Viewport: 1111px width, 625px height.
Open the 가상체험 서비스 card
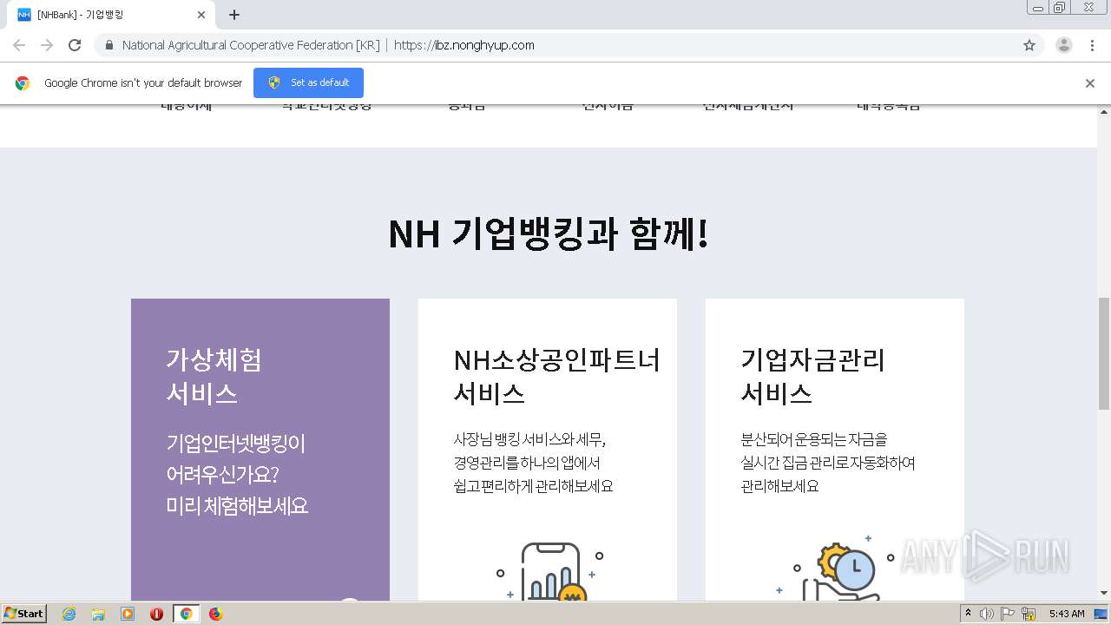pos(260,450)
